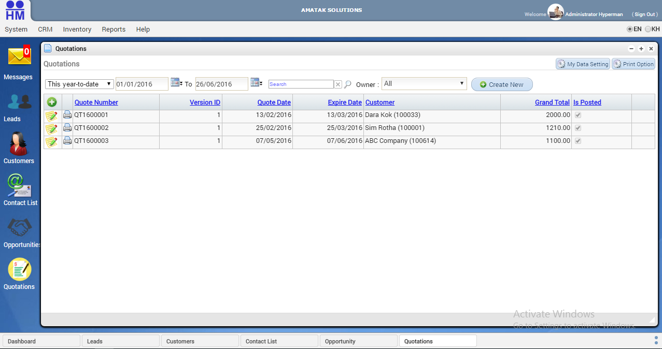Open Messages from the sidebar
This screenshot has height=349, width=662.
(19, 56)
